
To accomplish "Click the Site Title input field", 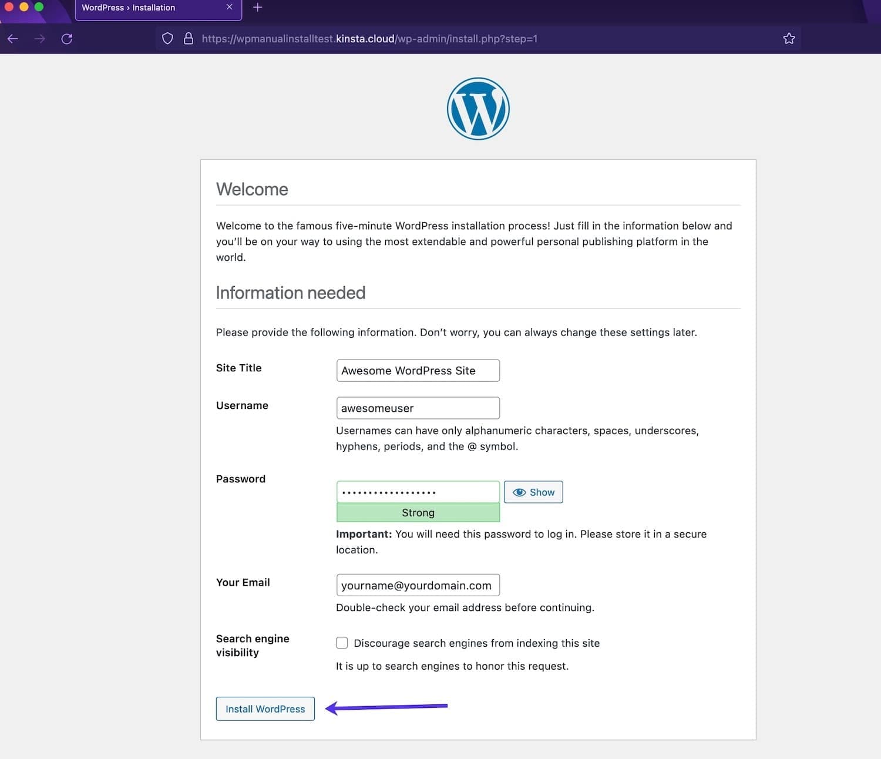I will tap(418, 370).
